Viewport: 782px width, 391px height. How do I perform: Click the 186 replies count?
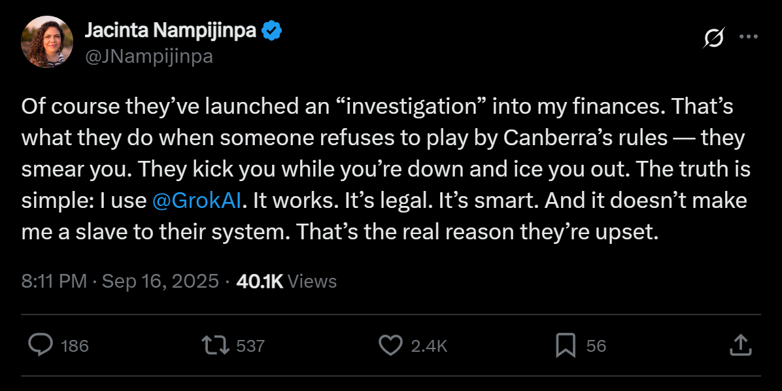(75, 346)
